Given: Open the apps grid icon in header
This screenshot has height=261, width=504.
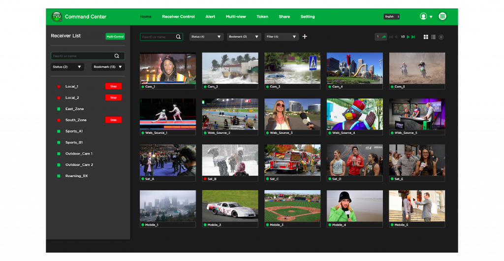Looking at the screenshot, I should click(x=442, y=16).
